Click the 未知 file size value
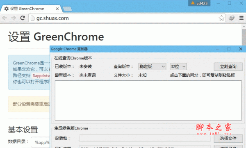The width and height of the screenshot is (246, 148). pos(142,75)
